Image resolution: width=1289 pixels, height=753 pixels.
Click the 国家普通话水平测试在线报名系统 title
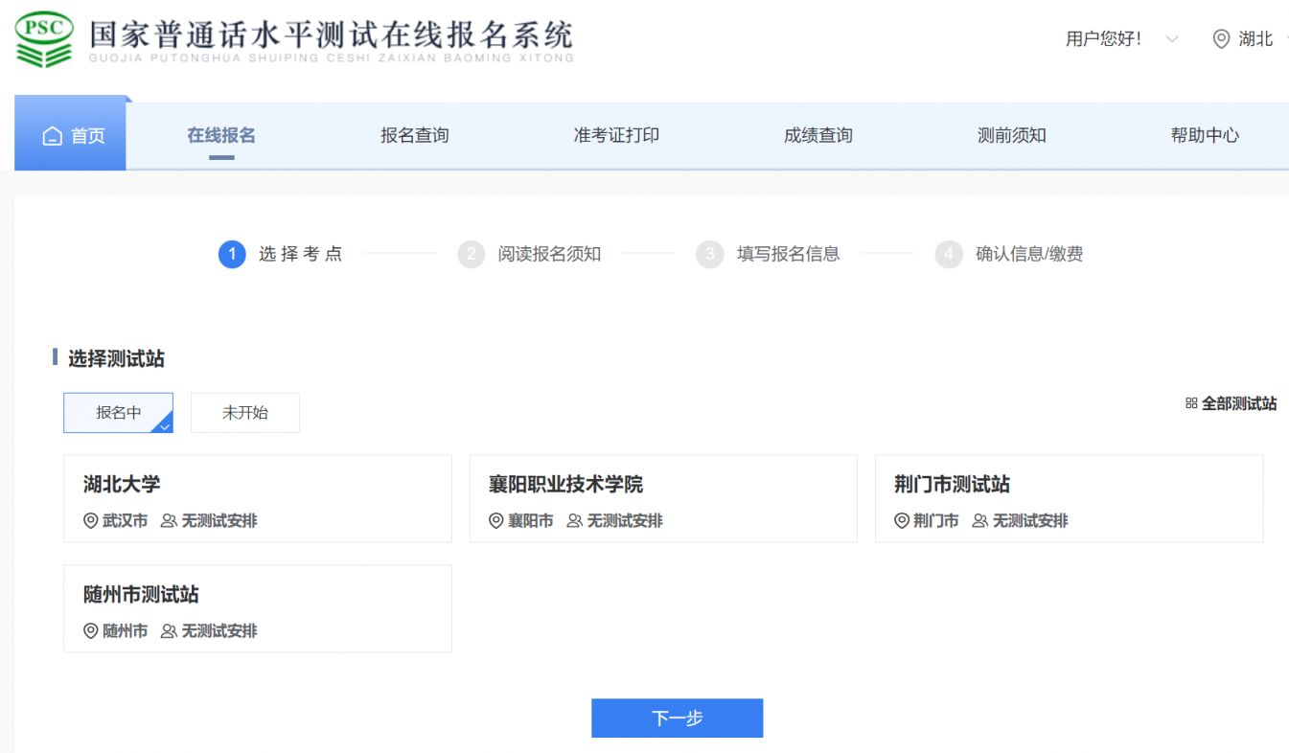(331, 34)
